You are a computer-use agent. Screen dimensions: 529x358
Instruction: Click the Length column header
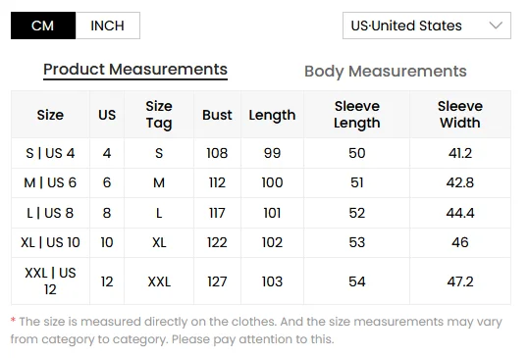(x=272, y=115)
